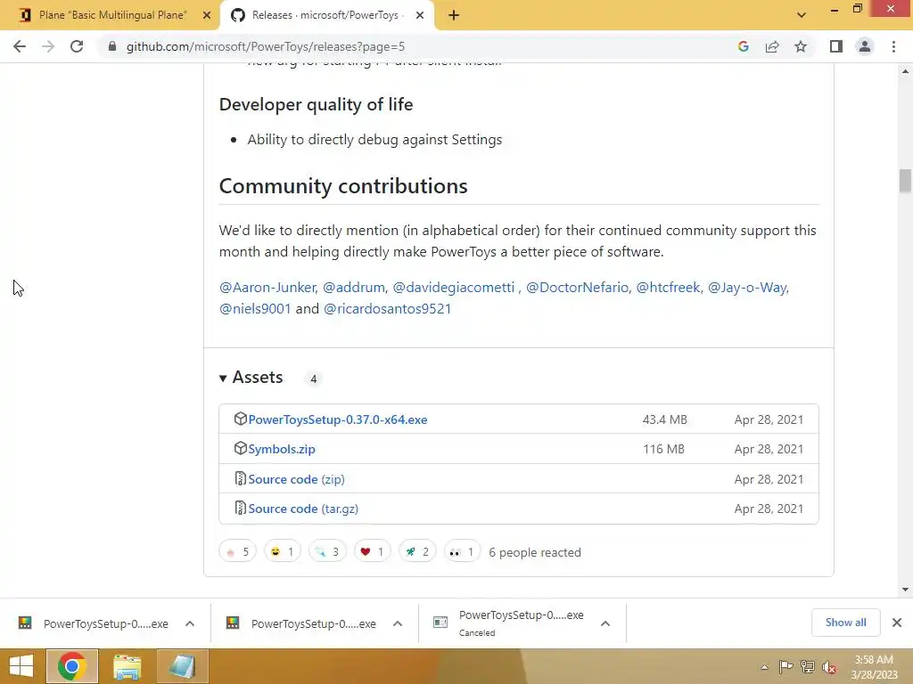Go back with the browser back arrow
This screenshot has width=913, height=684.
coord(20,46)
